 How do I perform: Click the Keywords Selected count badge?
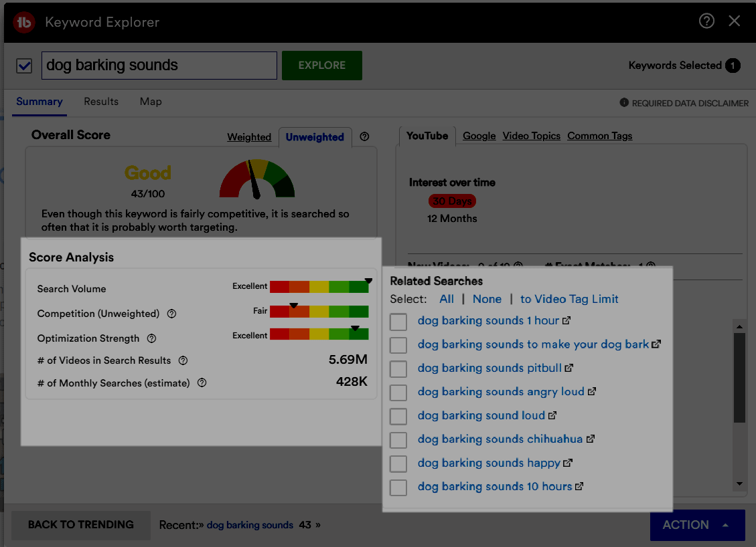tap(733, 66)
